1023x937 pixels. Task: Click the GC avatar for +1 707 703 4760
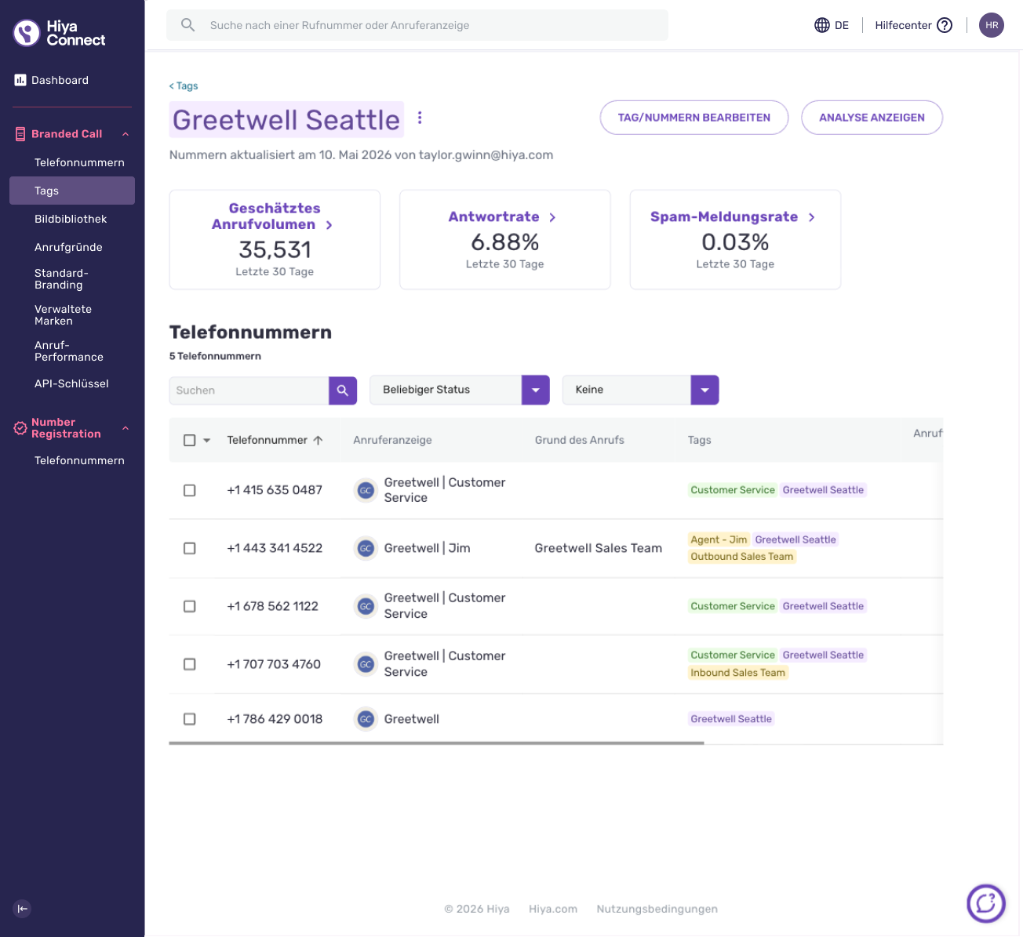[x=366, y=664]
